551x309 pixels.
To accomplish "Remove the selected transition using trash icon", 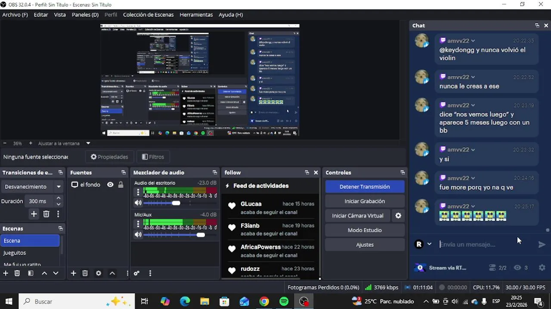I will 46,214.
